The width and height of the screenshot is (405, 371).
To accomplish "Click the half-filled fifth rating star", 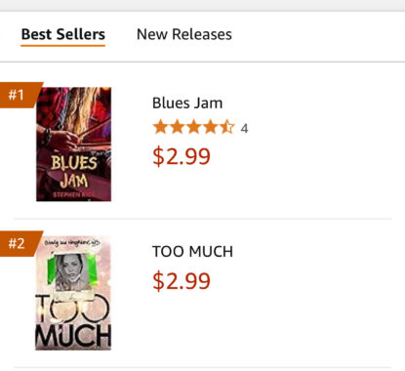I will point(227,127).
